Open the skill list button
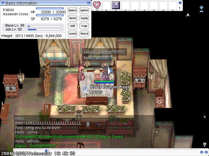Viewport: 209px width, 156px height. point(72,26)
